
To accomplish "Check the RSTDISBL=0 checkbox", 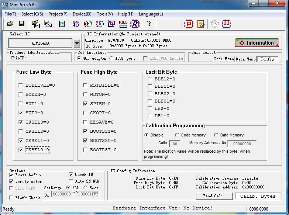I will (x=85, y=85).
